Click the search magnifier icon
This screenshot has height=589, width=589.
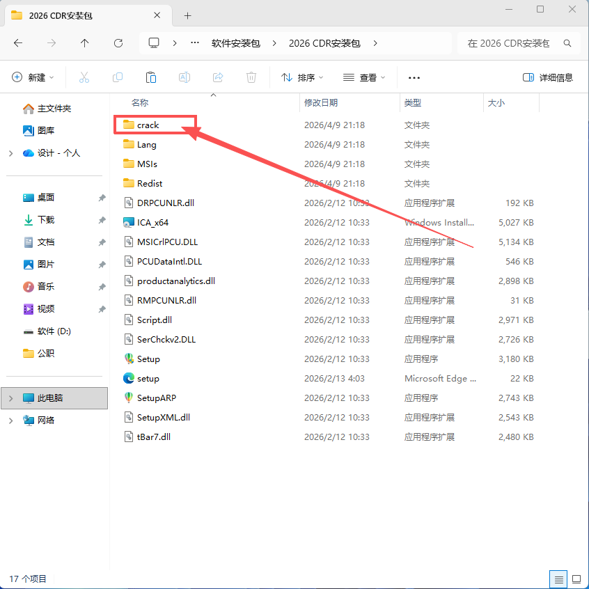[x=567, y=43]
